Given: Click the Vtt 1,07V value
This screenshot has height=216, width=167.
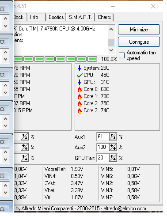Looking at the screenshot, I should click(x=77, y=197).
